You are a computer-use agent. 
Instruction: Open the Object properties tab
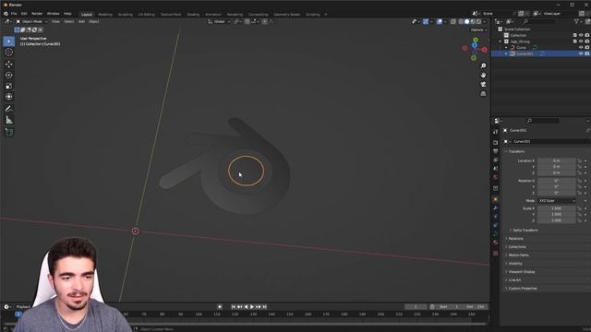coord(495,199)
